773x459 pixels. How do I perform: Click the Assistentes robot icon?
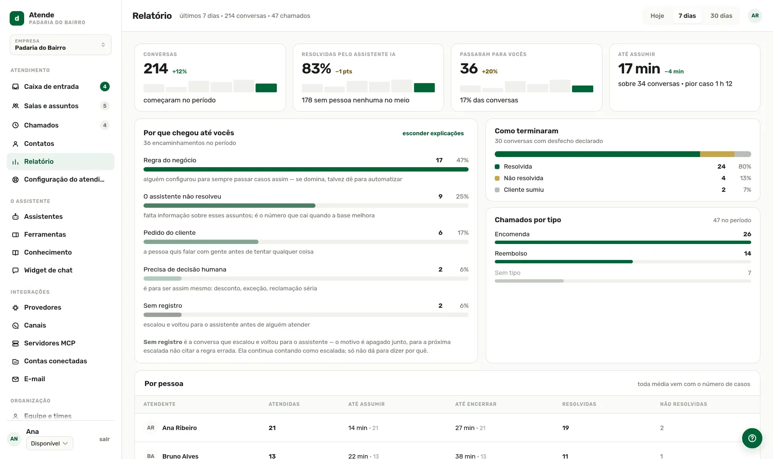pyautogui.click(x=15, y=216)
